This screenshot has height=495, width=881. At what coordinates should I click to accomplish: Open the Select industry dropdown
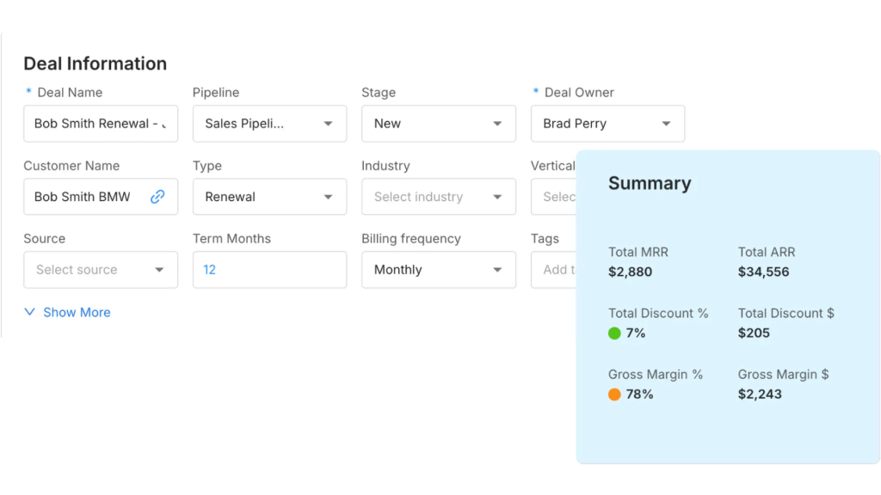[438, 197]
